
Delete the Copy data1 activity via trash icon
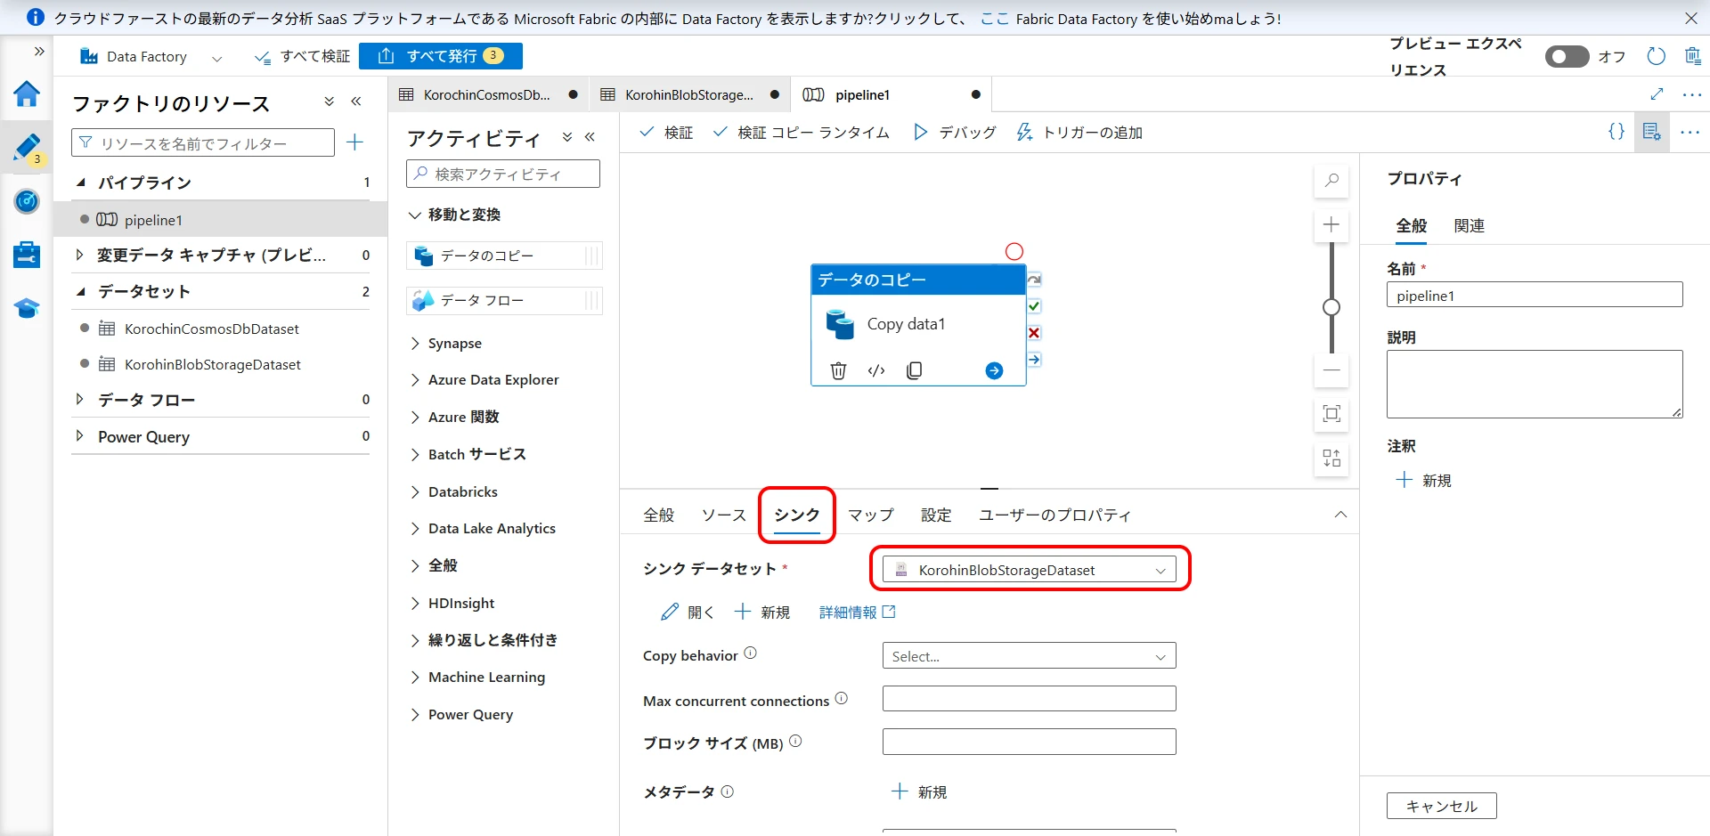[x=838, y=370]
